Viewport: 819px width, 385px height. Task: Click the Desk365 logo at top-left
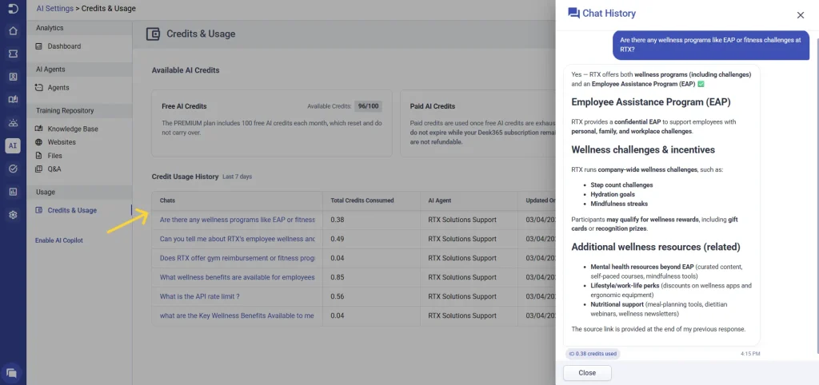coord(13,9)
